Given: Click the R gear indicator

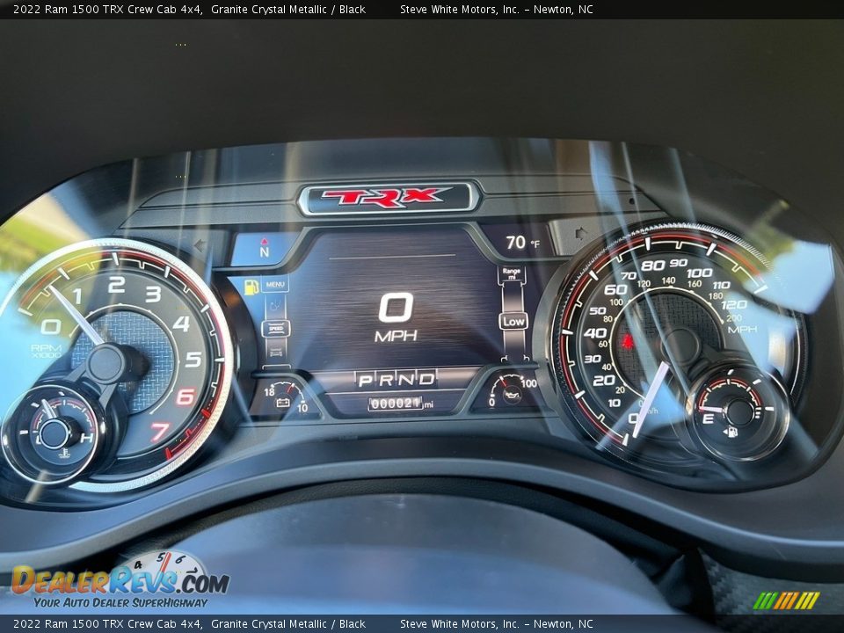Looking at the screenshot, I should pyautogui.click(x=386, y=380).
